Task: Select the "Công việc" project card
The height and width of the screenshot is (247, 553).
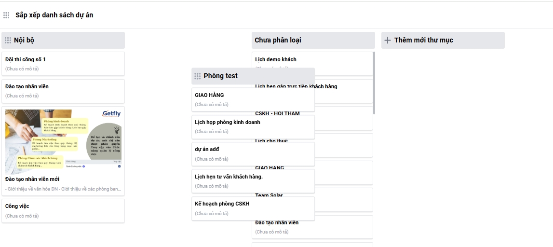Action: coord(63,211)
